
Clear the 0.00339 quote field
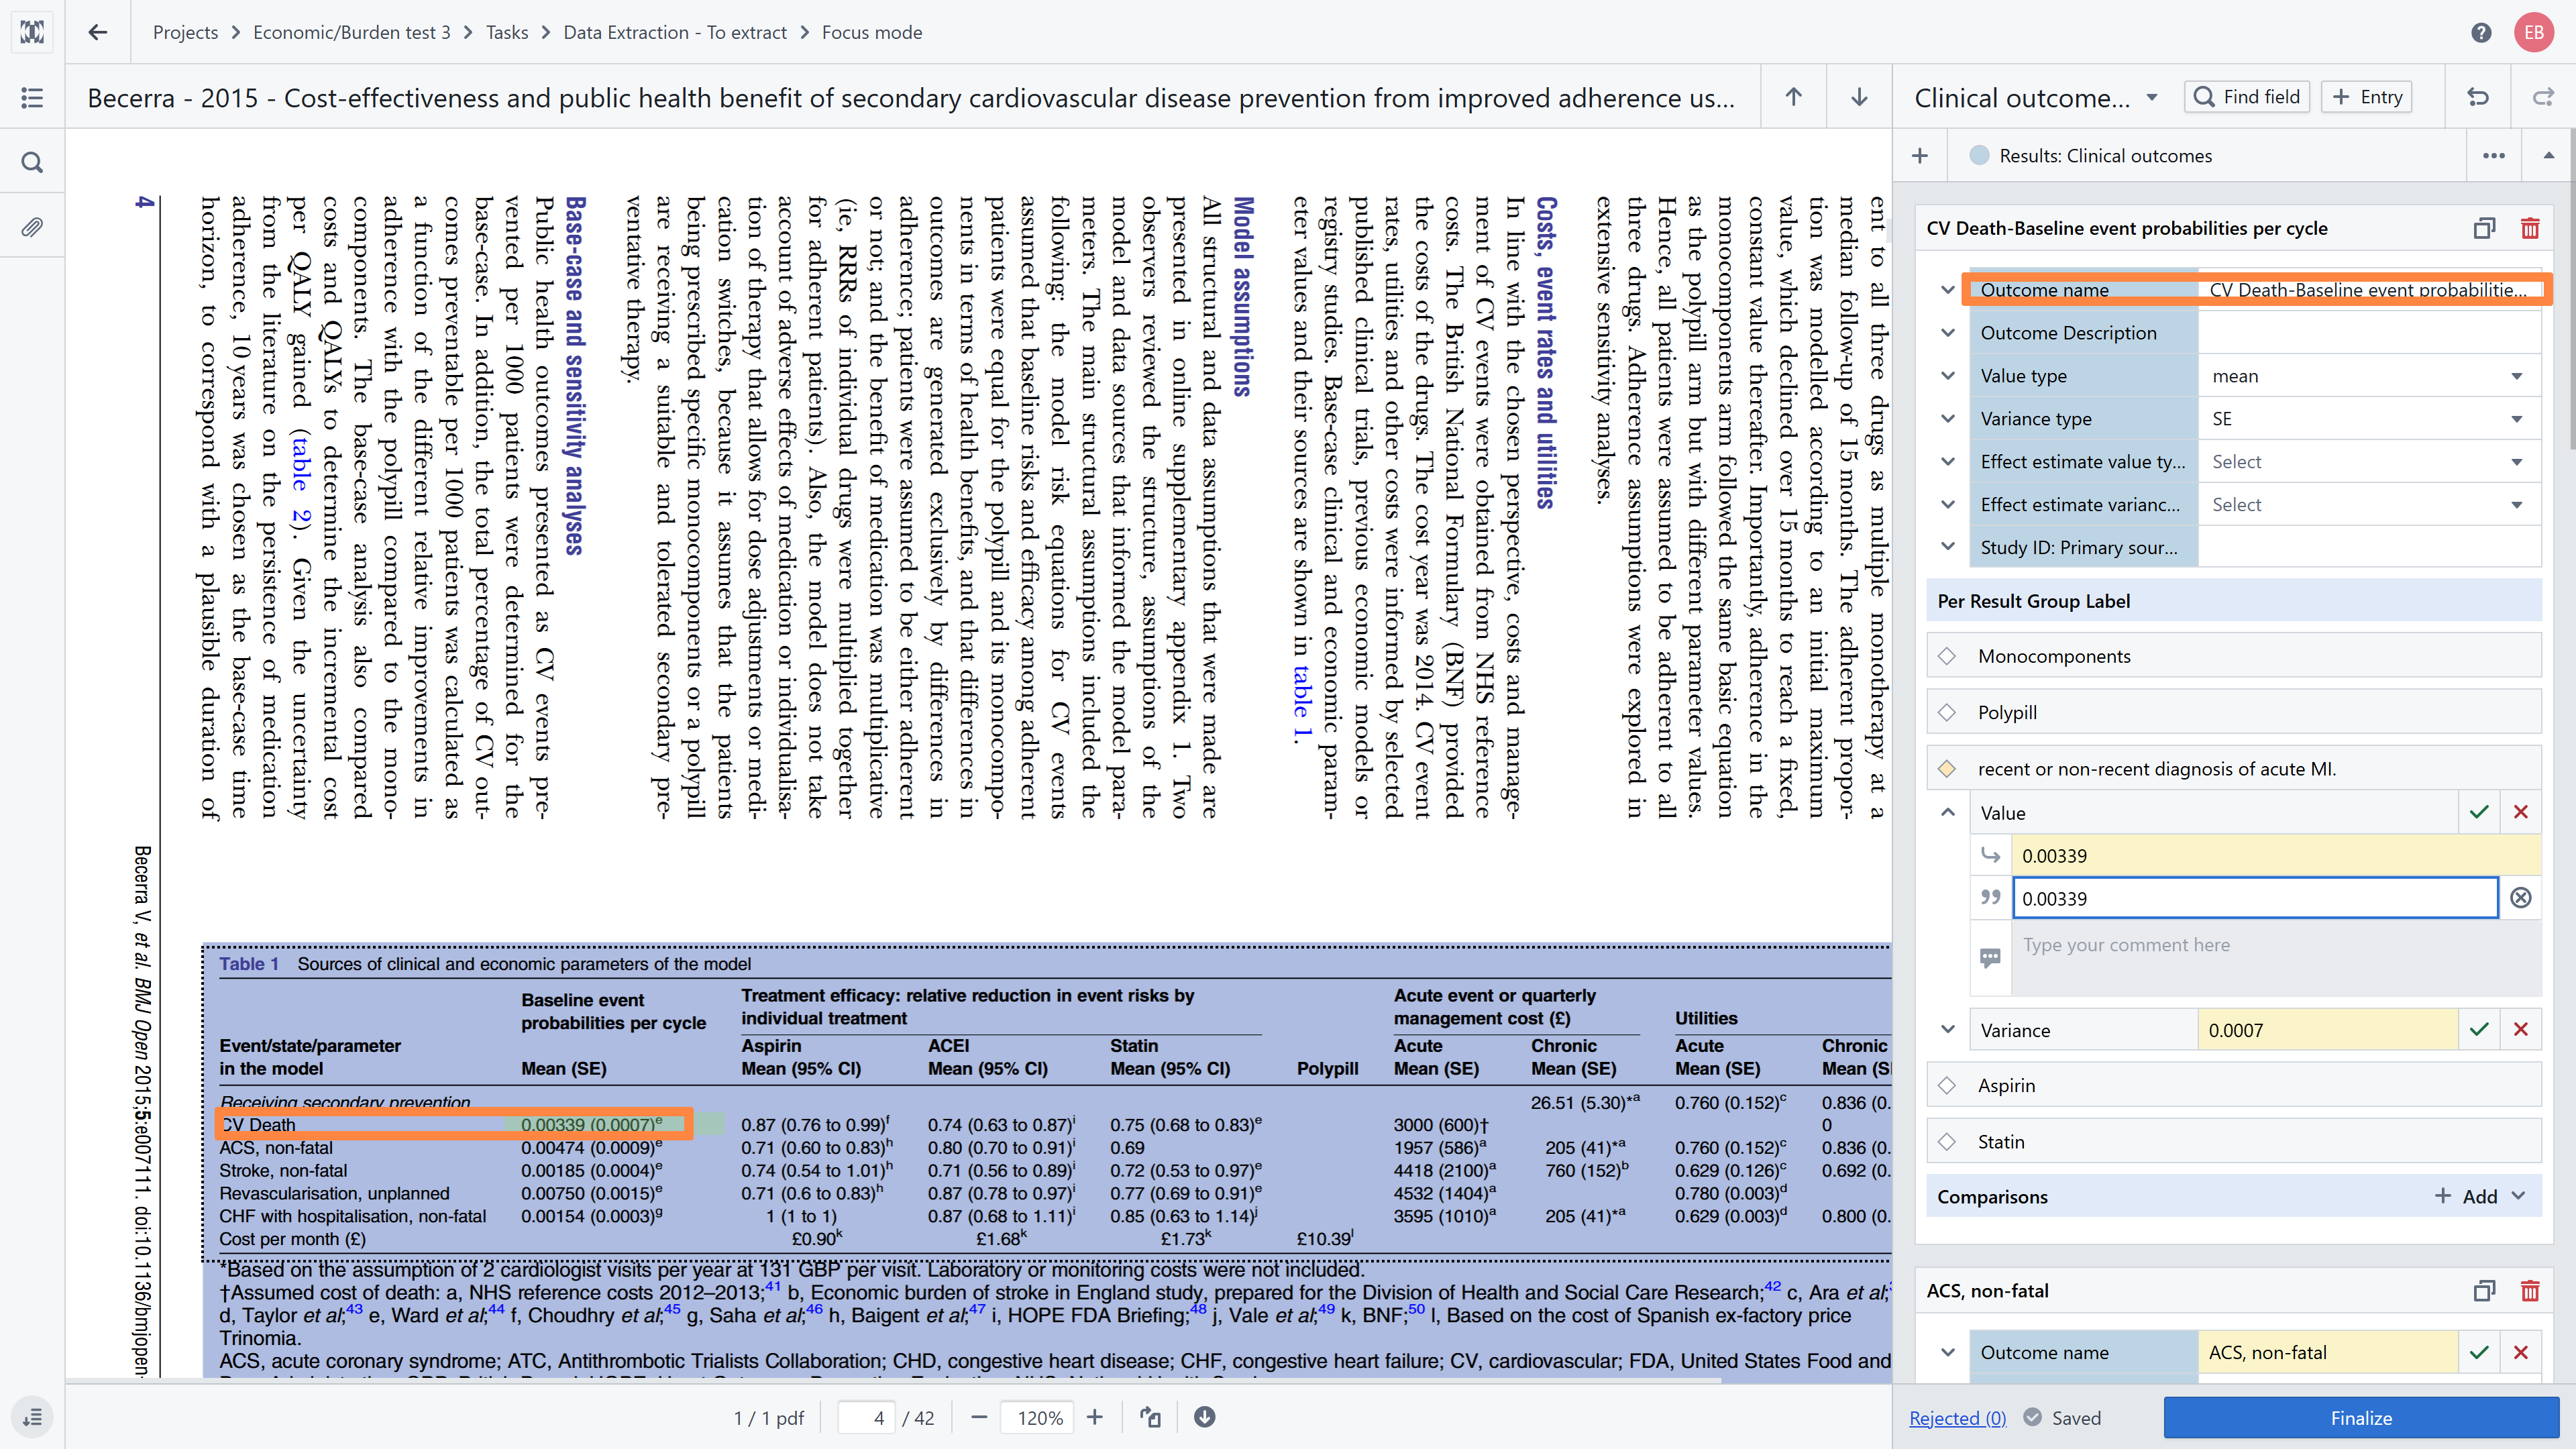[x=2521, y=897]
